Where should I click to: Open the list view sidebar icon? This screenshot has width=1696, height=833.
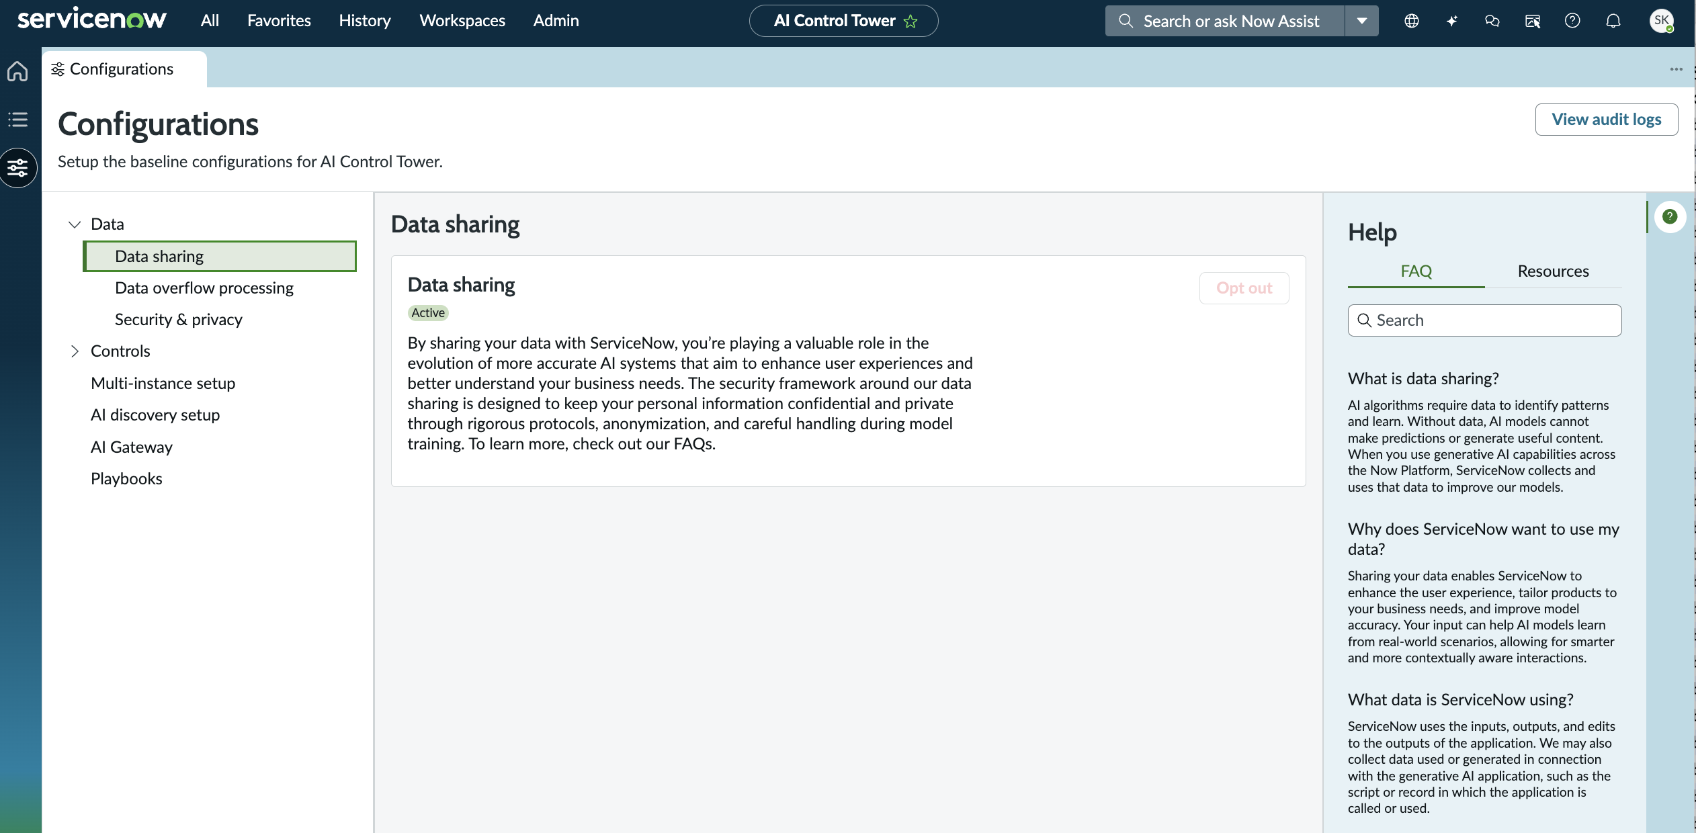pos(18,120)
